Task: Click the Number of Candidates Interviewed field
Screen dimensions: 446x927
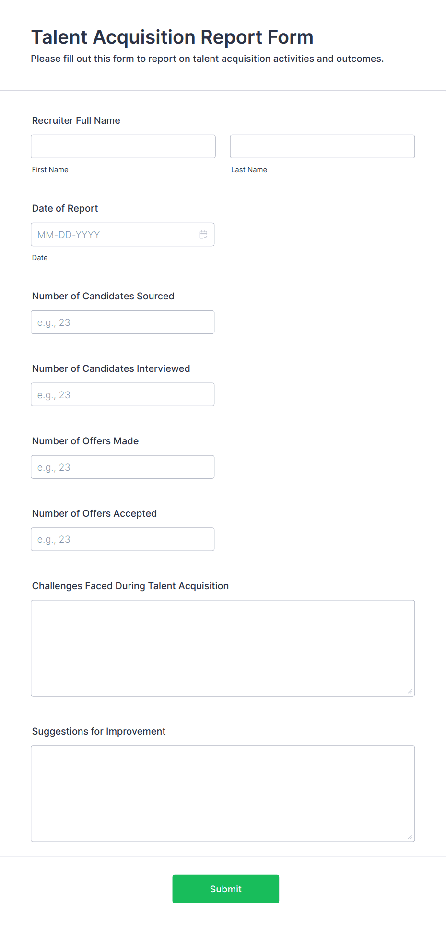Action: [x=122, y=394]
